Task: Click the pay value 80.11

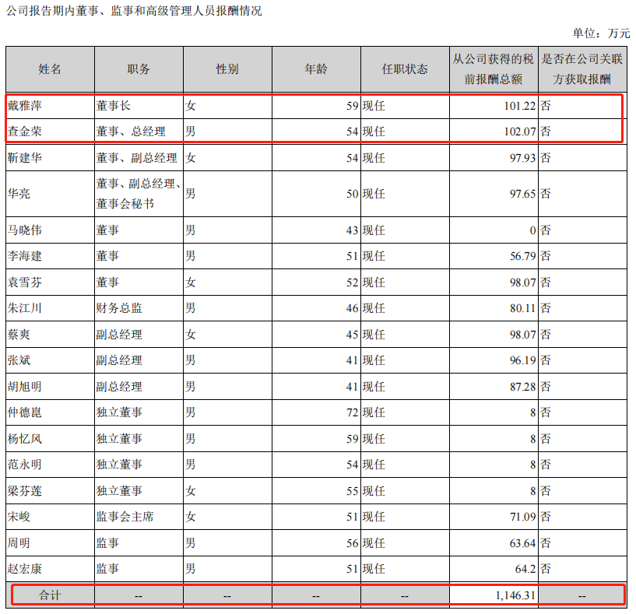Action: tap(522, 308)
